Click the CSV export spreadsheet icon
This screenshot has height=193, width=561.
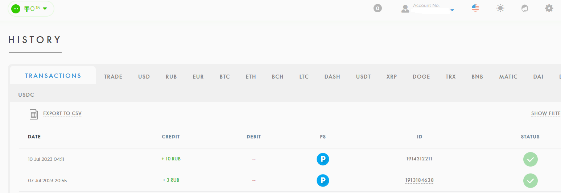click(34, 114)
